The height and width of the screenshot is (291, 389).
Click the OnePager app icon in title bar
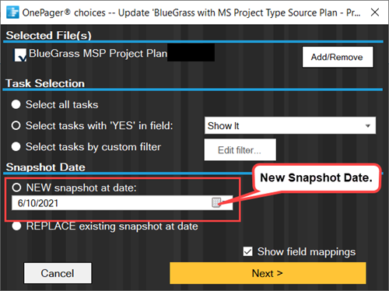point(12,12)
